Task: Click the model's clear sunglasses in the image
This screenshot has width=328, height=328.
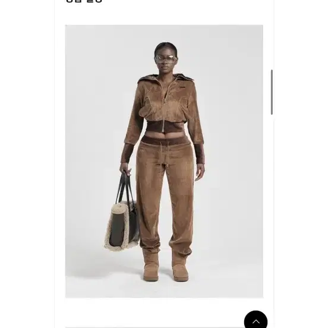Action: (x=165, y=58)
